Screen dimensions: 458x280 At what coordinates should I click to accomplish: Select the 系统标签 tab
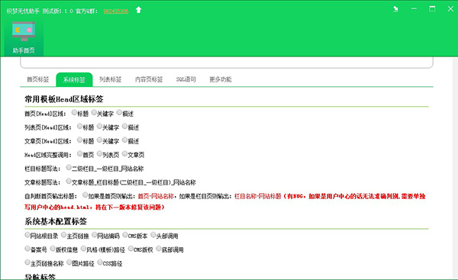(x=74, y=79)
